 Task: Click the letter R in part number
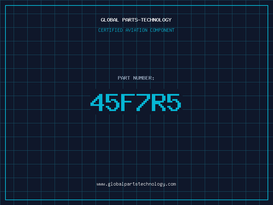pos(159,102)
